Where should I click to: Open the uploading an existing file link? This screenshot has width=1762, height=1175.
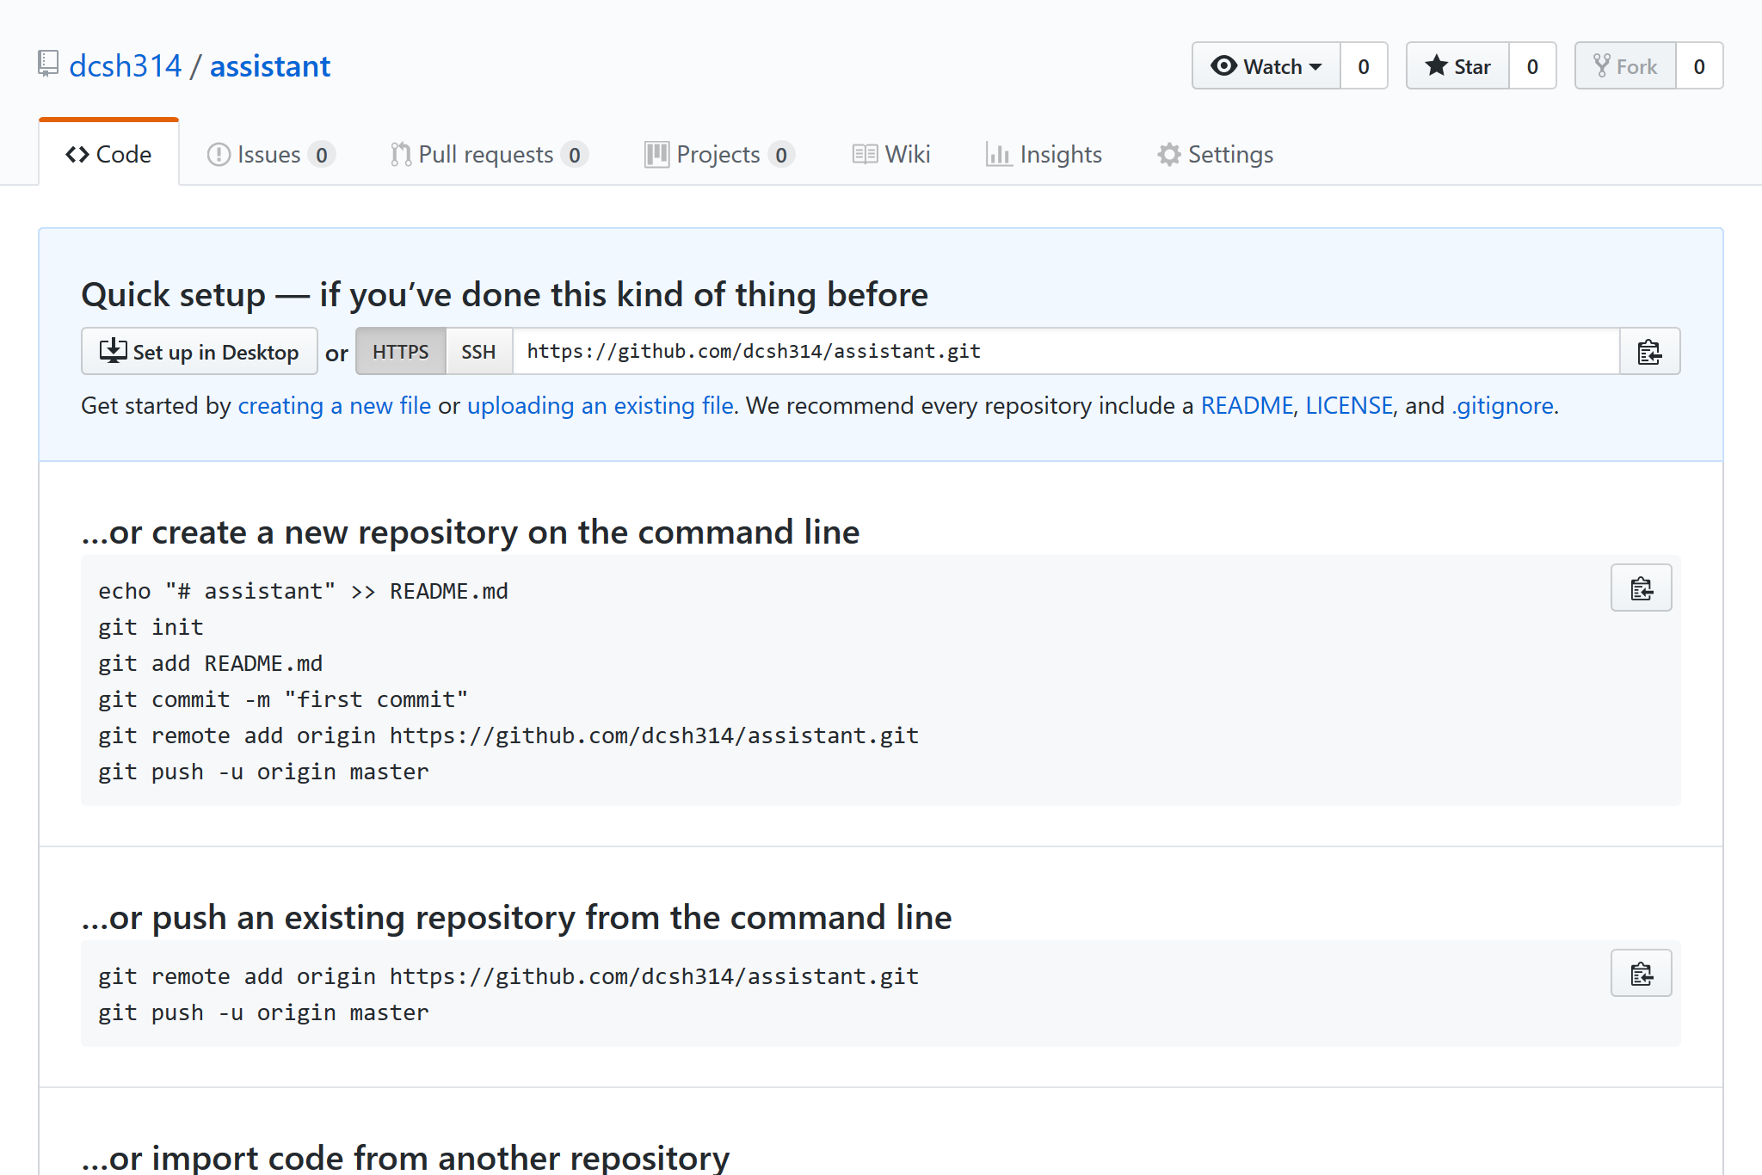[x=600, y=405]
